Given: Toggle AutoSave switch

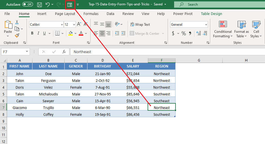Looking at the screenshot, I should pyautogui.click(x=28, y=5).
